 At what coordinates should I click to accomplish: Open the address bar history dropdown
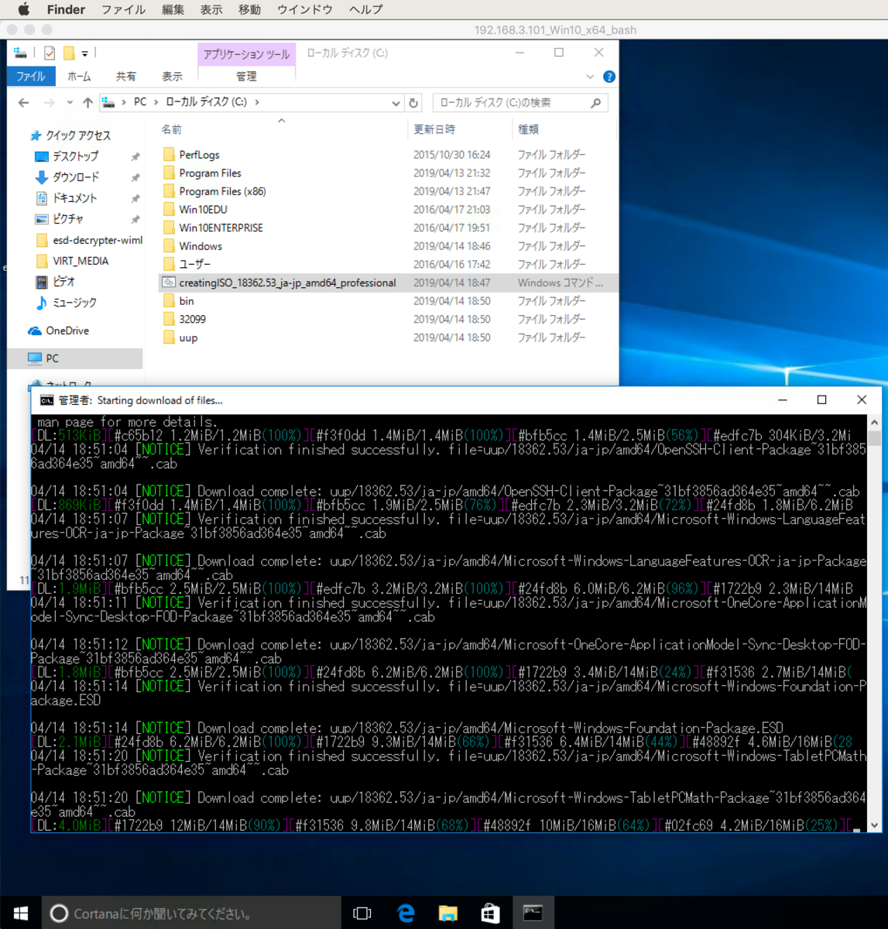(x=396, y=103)
